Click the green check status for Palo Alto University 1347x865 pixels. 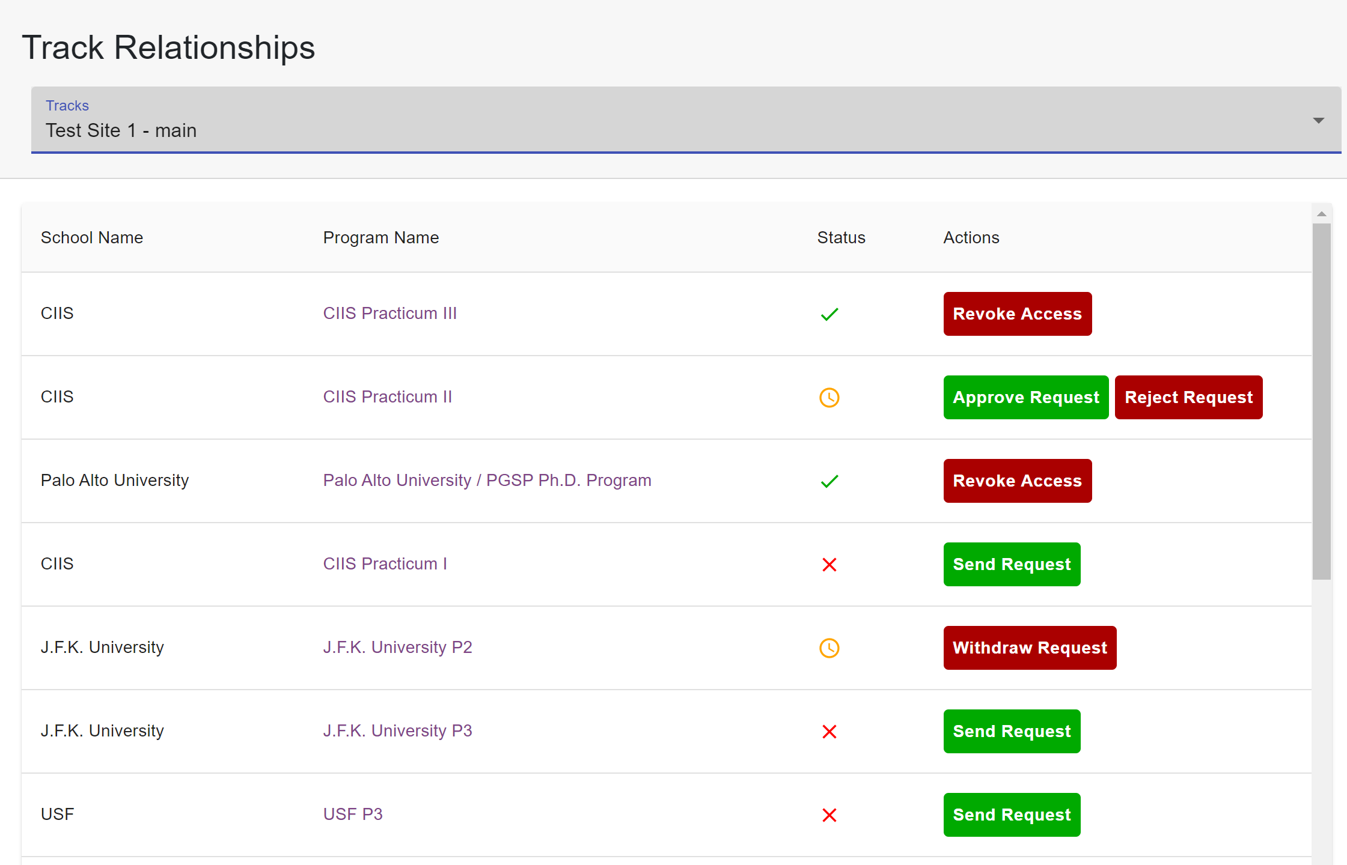(x=829, y=481)
